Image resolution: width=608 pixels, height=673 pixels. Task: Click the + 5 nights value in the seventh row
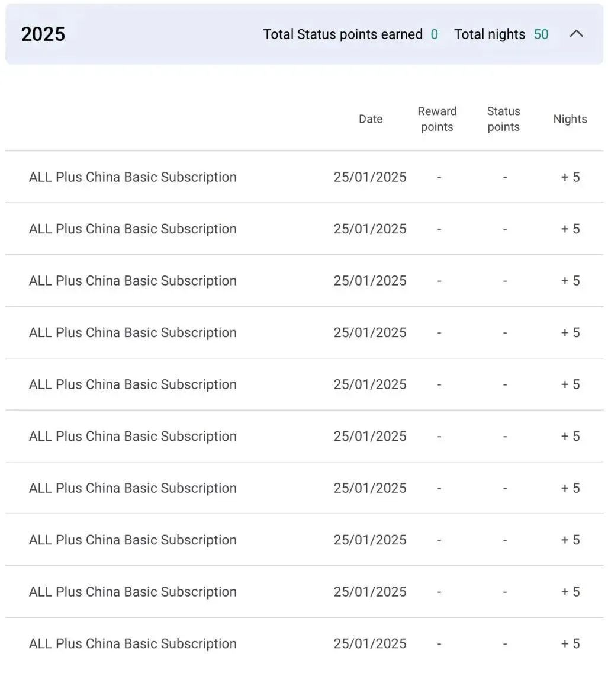(570, 488)
